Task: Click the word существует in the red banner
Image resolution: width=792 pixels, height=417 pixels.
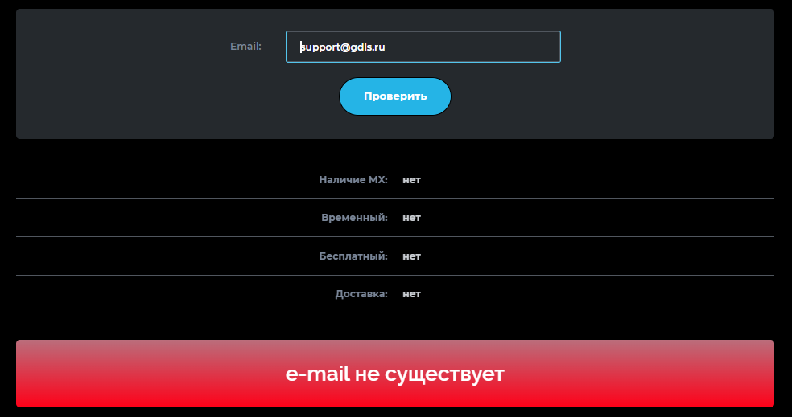Action: (444, 374)
